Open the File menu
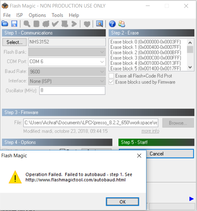 (x=7, y=15)
